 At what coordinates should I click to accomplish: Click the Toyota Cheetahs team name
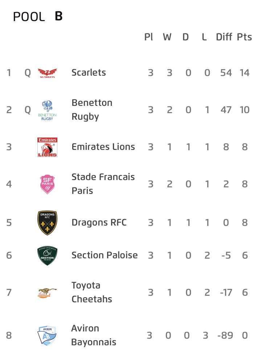[x=92, y=292]
